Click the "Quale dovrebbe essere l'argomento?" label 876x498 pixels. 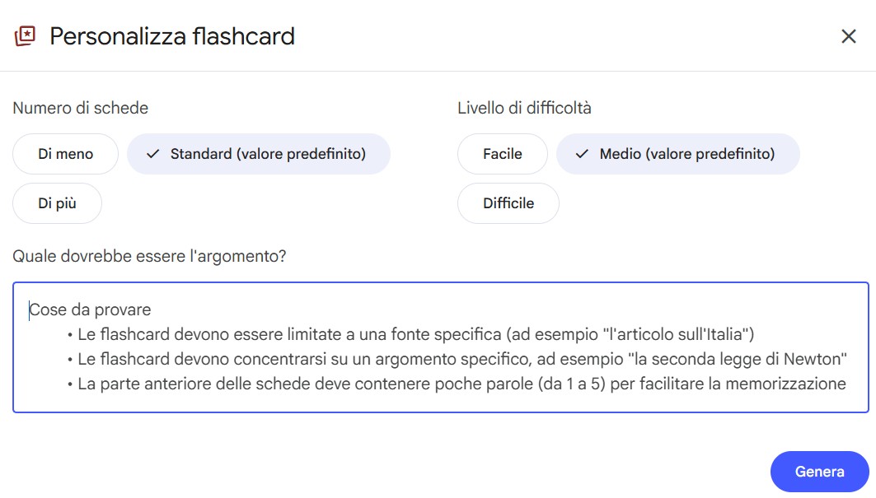pyautogui.click(x=149, y=256)
